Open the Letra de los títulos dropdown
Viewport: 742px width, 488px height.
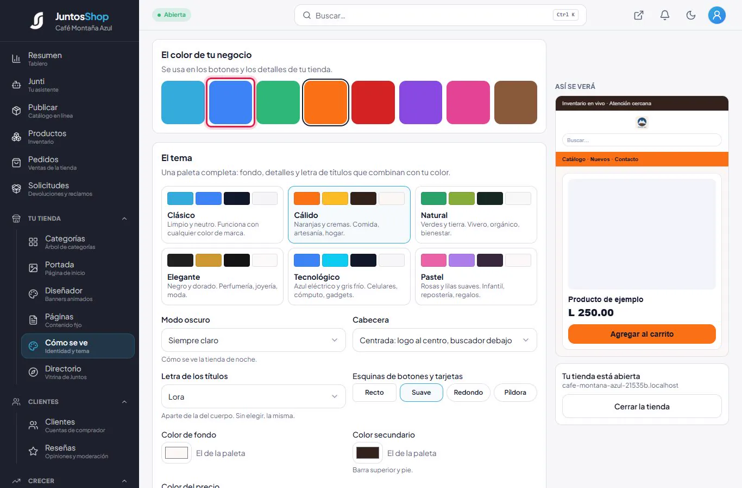pyautogui.click(x=254, y=397)
